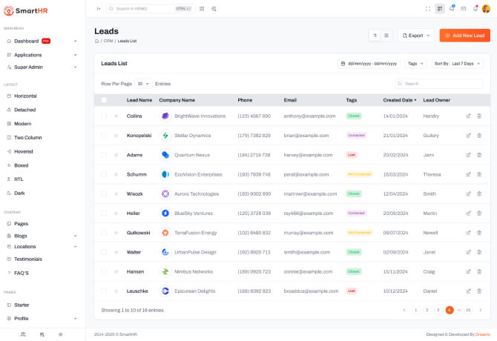Delete the Adams lead via trash icon
Image resolution: width=497 pixels, height=341 pixels.
point(479,155)
